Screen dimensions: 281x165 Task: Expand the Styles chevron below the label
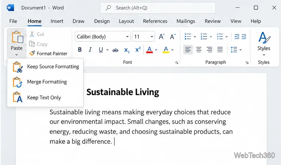pyautogui.click(x=264, y=55)
